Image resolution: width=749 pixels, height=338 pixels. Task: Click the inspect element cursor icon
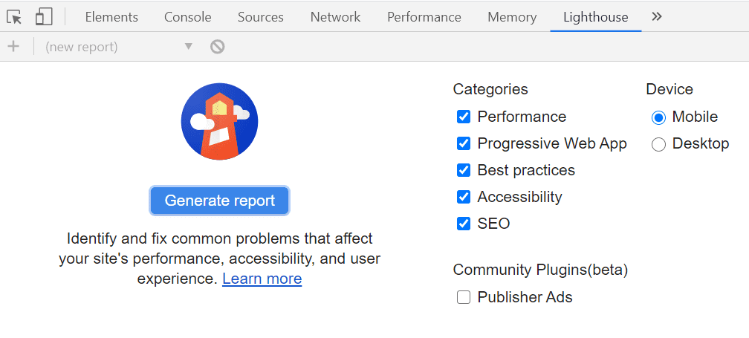14,16
